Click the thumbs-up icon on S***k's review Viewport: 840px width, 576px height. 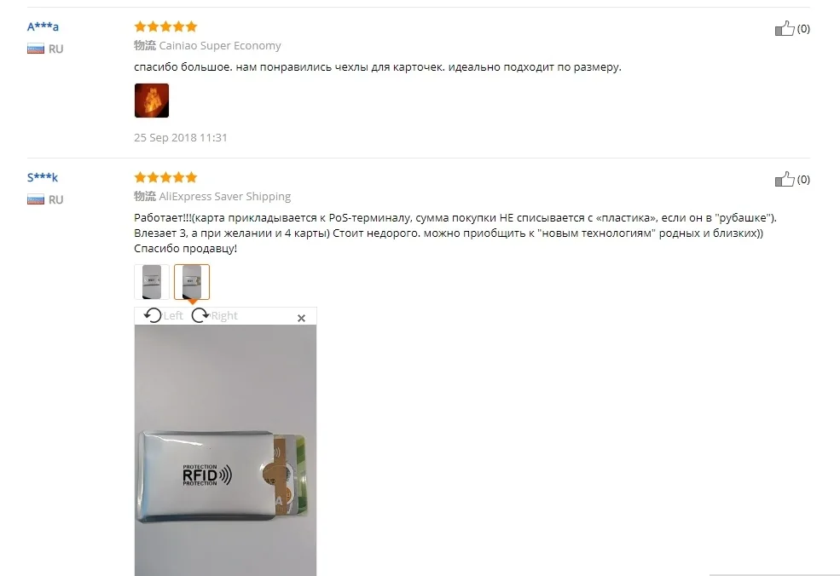785,179
